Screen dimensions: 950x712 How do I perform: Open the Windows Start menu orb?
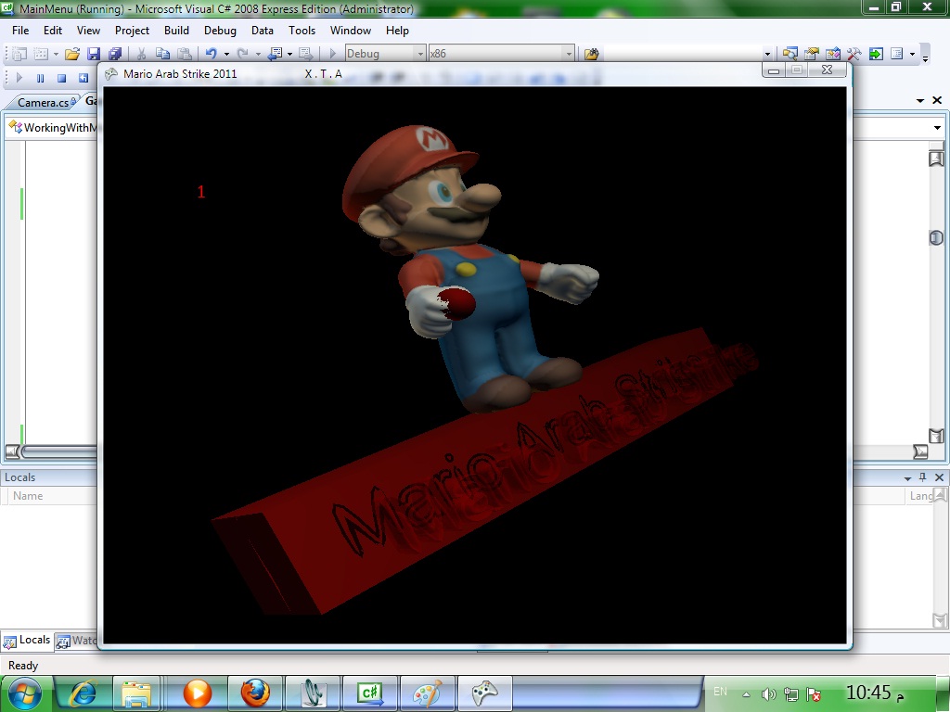[x=24, y=693]
